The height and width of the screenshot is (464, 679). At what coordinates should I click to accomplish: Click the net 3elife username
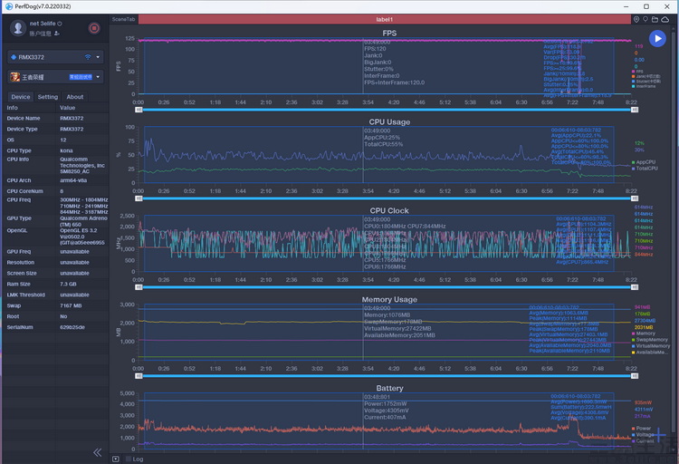[43, 24]
